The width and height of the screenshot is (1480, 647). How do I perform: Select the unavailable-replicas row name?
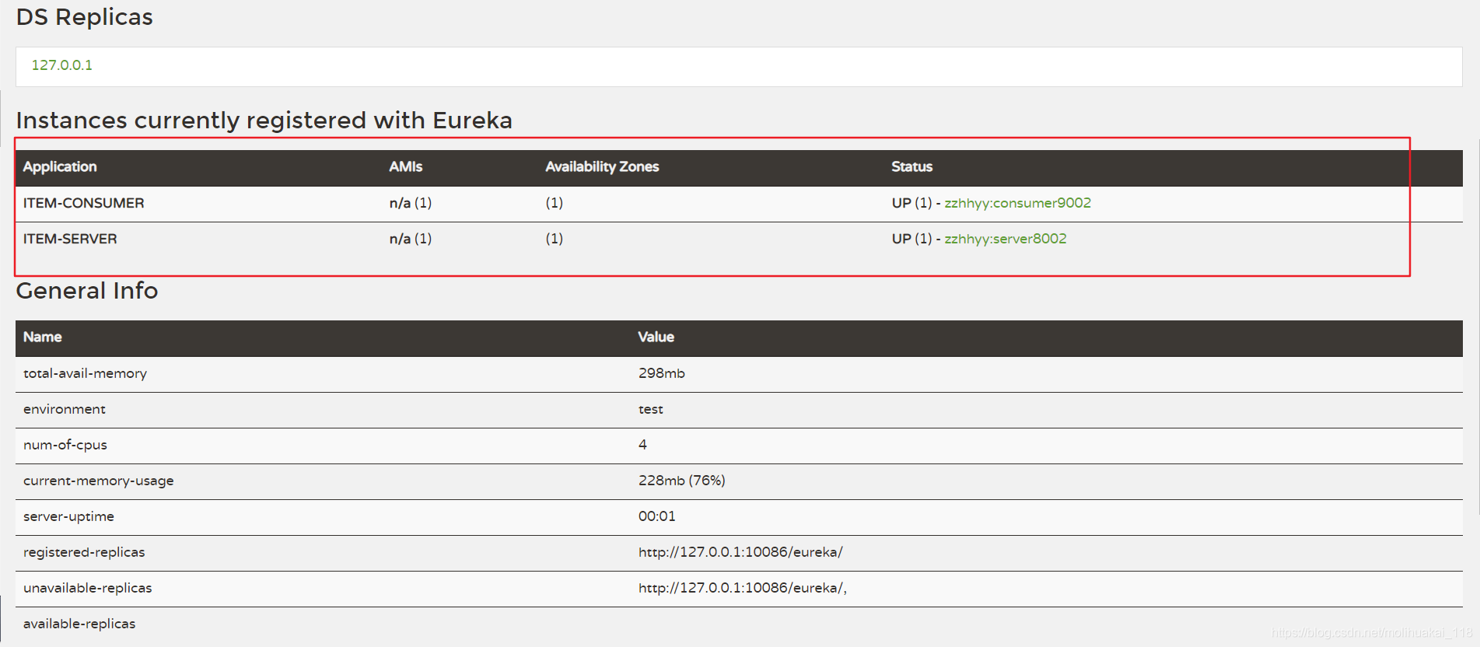(x=87, y=588)
